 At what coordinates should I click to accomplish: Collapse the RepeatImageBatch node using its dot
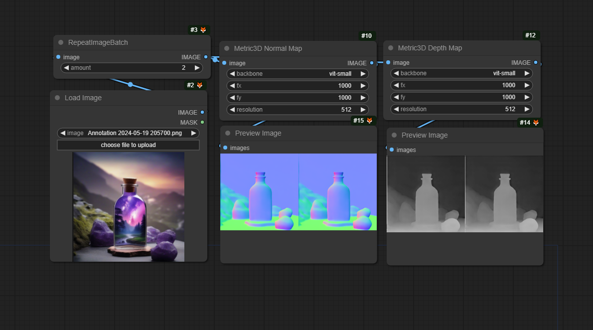click(61, 43)
